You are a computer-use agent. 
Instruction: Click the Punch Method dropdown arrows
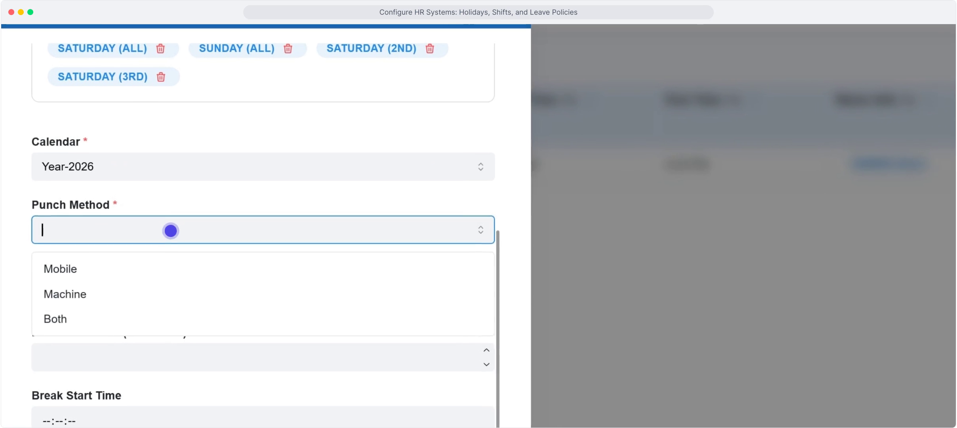tap(480, 230)
